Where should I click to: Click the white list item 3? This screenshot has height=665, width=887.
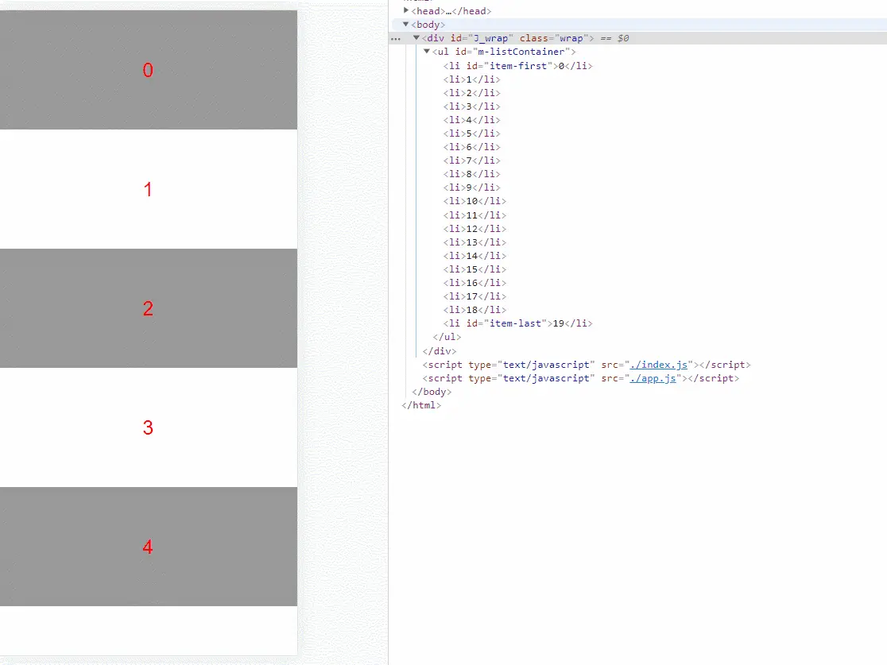tap(148, 427)
